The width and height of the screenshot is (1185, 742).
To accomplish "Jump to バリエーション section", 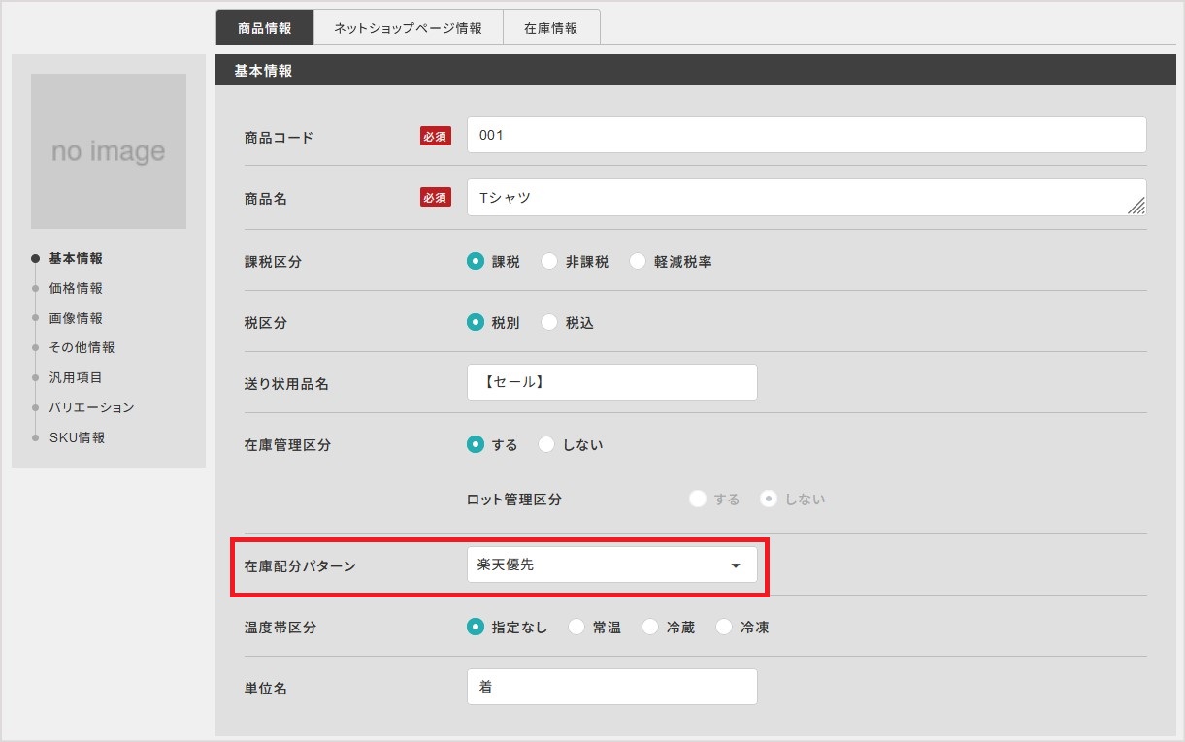I will [x=91, y=407].
